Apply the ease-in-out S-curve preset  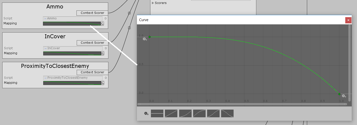[x=213, y=113]
